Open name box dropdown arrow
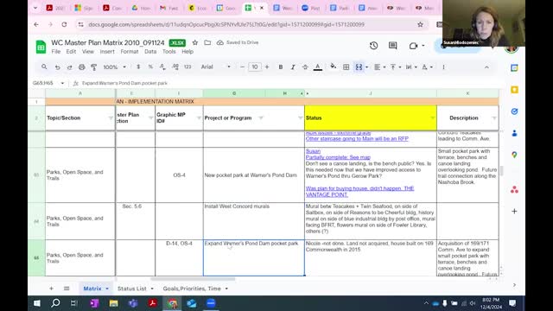 click(62, 83)
